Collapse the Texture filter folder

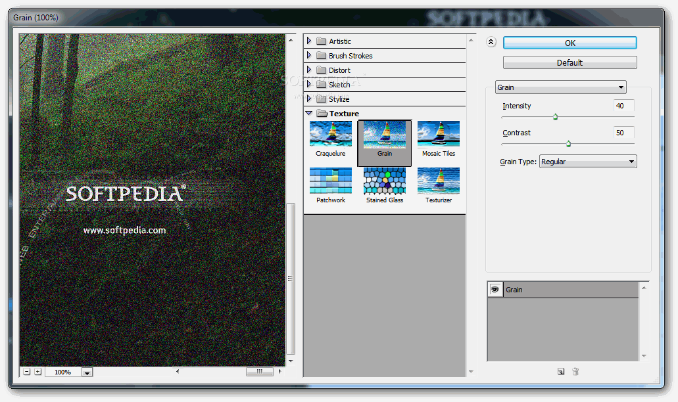coord(308,113)
